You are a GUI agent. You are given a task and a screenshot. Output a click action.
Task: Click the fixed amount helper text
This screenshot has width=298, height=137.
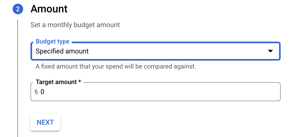click(x=116, y=66)
